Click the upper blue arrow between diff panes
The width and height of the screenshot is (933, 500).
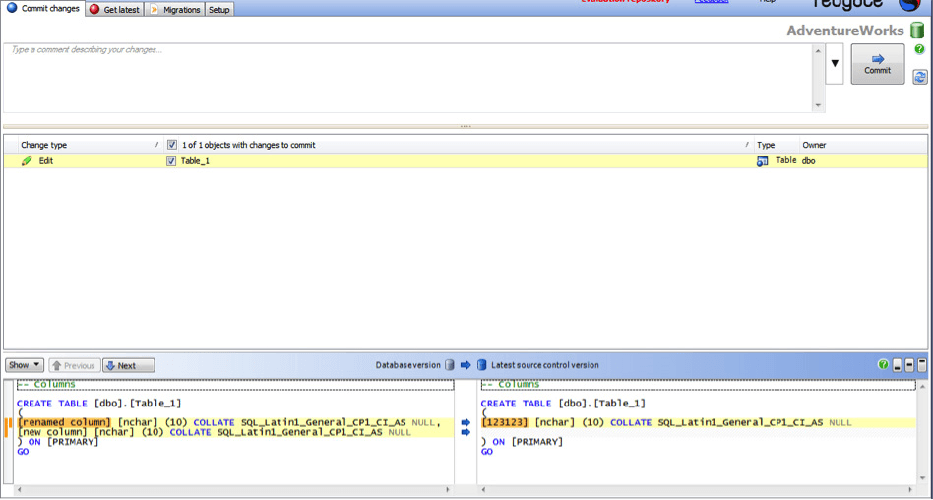pos(466,422)
